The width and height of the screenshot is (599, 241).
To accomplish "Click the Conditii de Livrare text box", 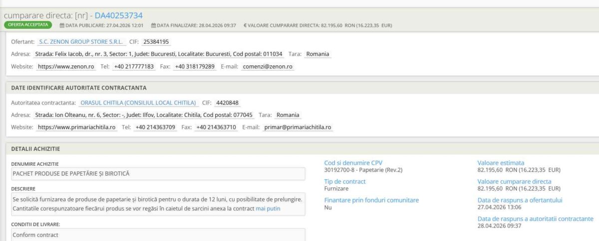I will coord(158,235).
